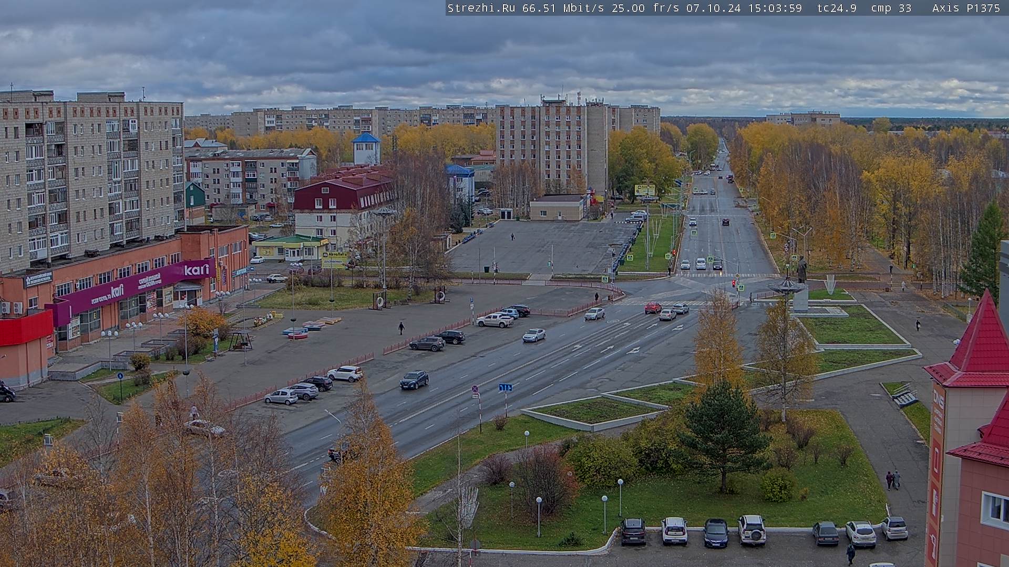Click the "07.10.24" date stamp

[713, 8]
